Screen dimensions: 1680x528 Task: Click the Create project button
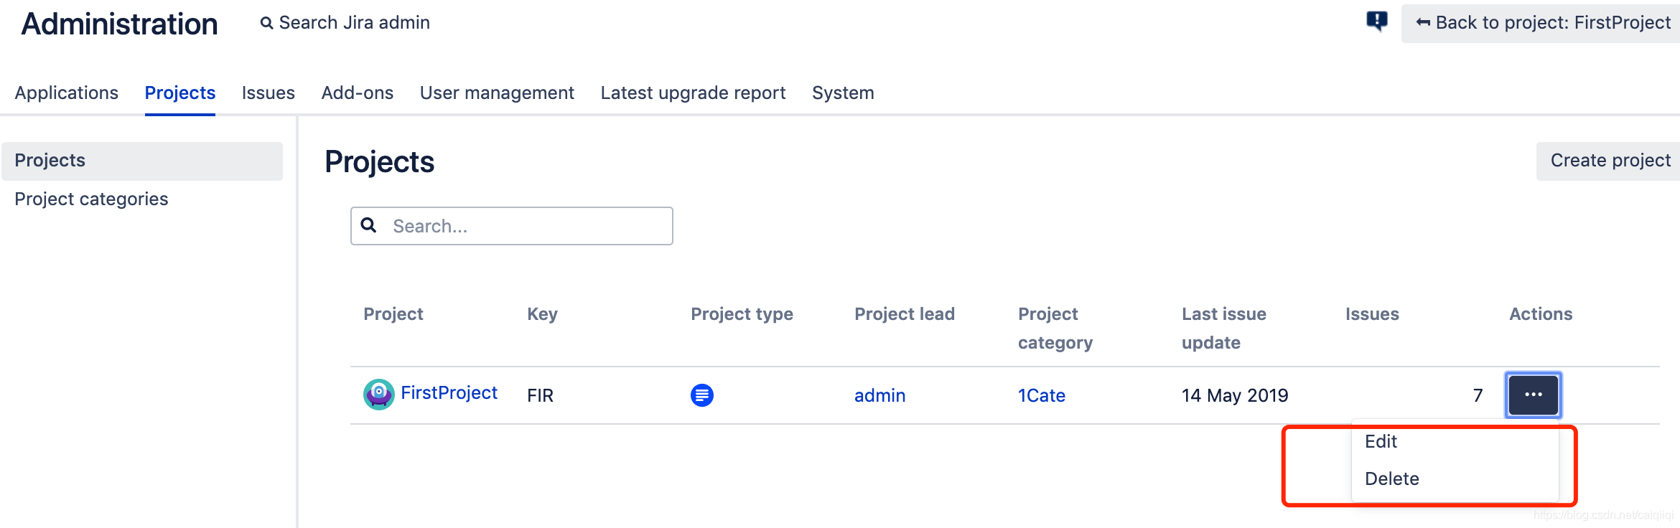coord(1608,161)
